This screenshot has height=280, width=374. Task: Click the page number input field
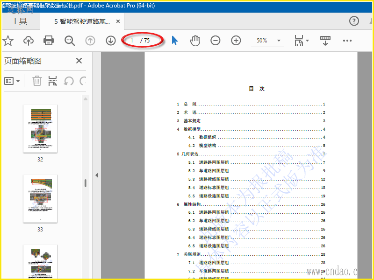click(132, 41)
